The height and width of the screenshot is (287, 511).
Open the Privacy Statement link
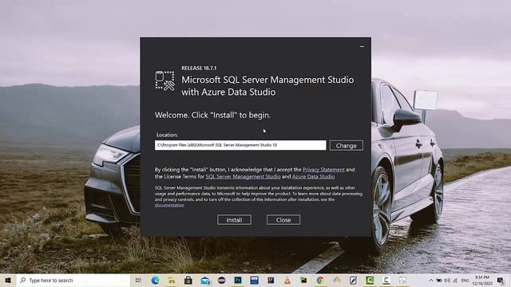tap(323, 170)
